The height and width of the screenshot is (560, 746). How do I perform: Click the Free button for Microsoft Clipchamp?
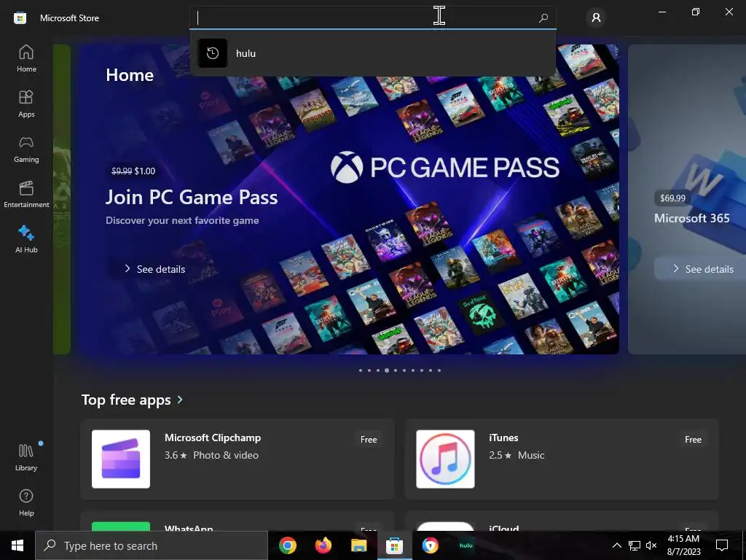click(369, 440)
